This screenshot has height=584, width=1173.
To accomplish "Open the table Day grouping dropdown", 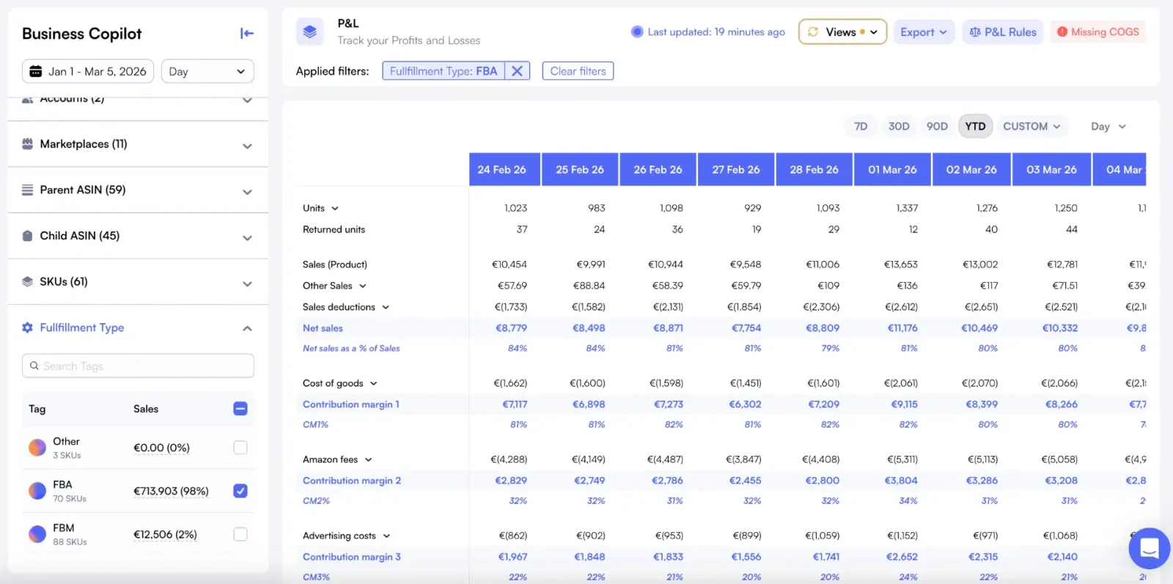I will pos(1108,126).
